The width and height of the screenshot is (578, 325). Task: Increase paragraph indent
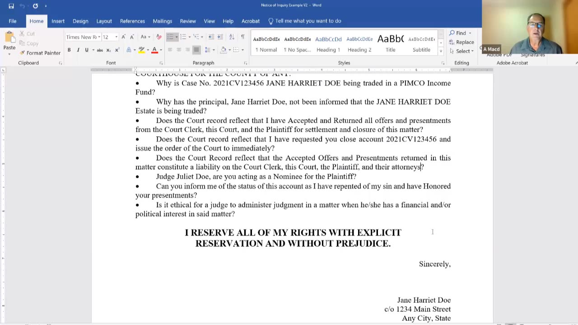point(220,37)
